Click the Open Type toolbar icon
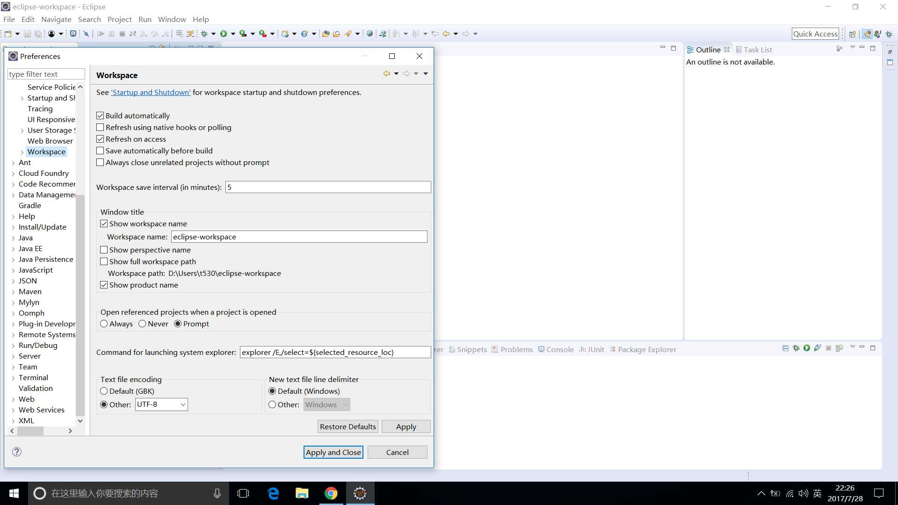 (x=326, y=34)
